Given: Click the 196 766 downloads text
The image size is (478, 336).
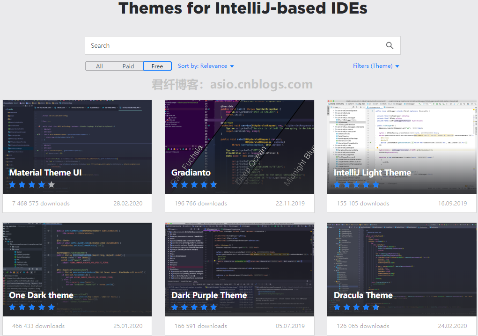Looking at the screenshot, I should coord(200,204).
